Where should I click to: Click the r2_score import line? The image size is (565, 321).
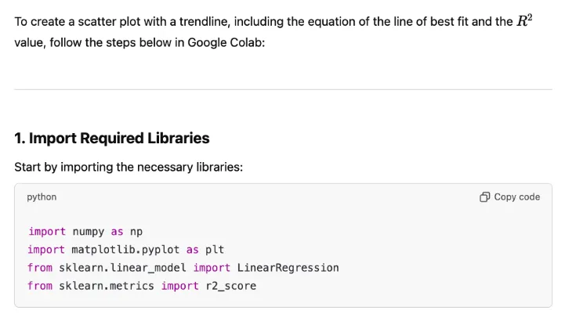click(141, 286)
